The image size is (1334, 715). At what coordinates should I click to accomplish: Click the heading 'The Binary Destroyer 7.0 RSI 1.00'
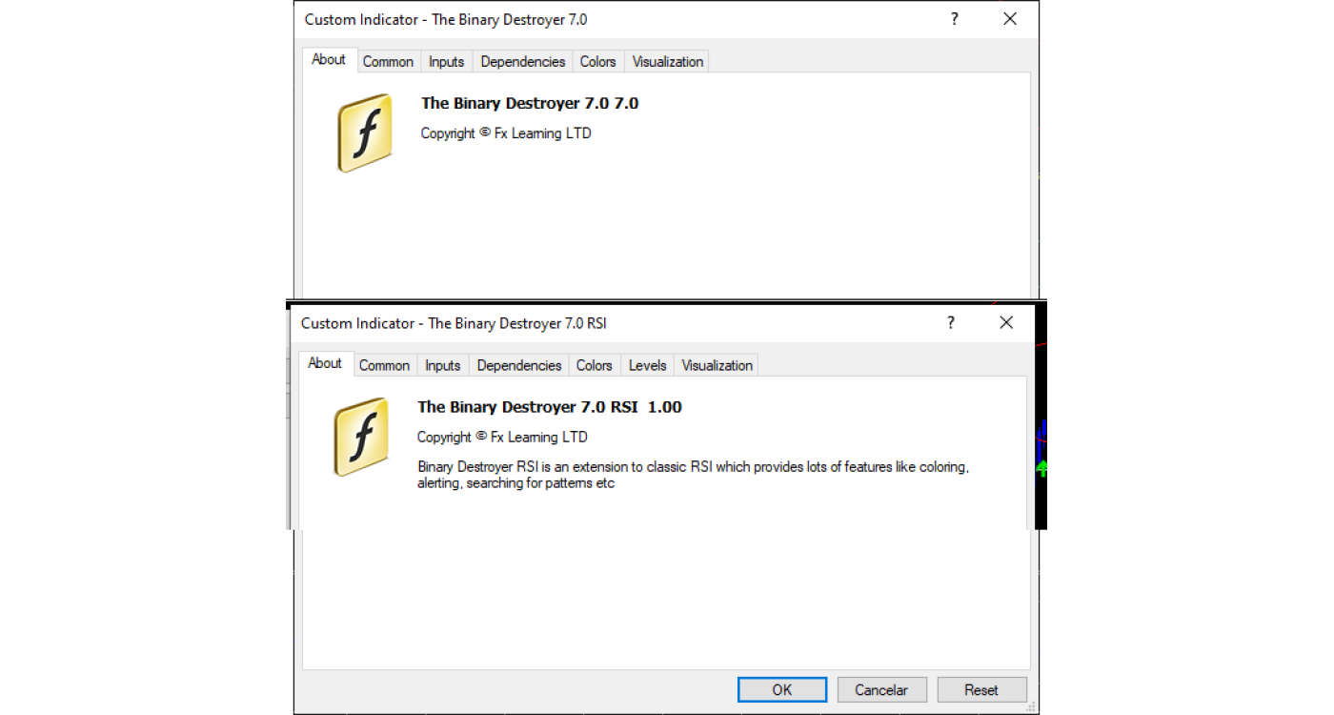coord(550,407)
